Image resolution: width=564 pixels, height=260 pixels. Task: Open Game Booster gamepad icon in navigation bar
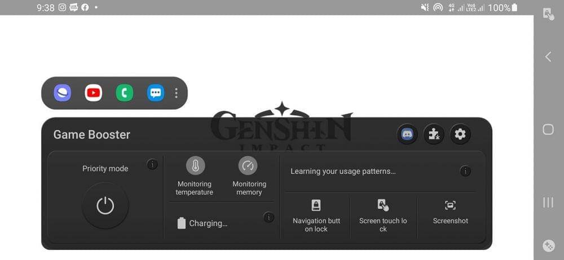(549, 245)
